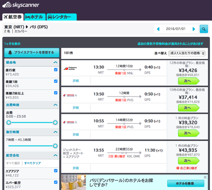This screenshot has height=190, width=212.
Task: Click red warning icon beside 自己乗り継ぎ
Action: pyautogui.click(x=178, y=168)
